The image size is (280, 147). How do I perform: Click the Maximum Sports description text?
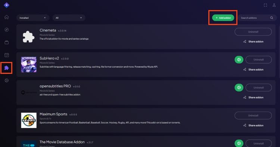[x=110, y=122]
